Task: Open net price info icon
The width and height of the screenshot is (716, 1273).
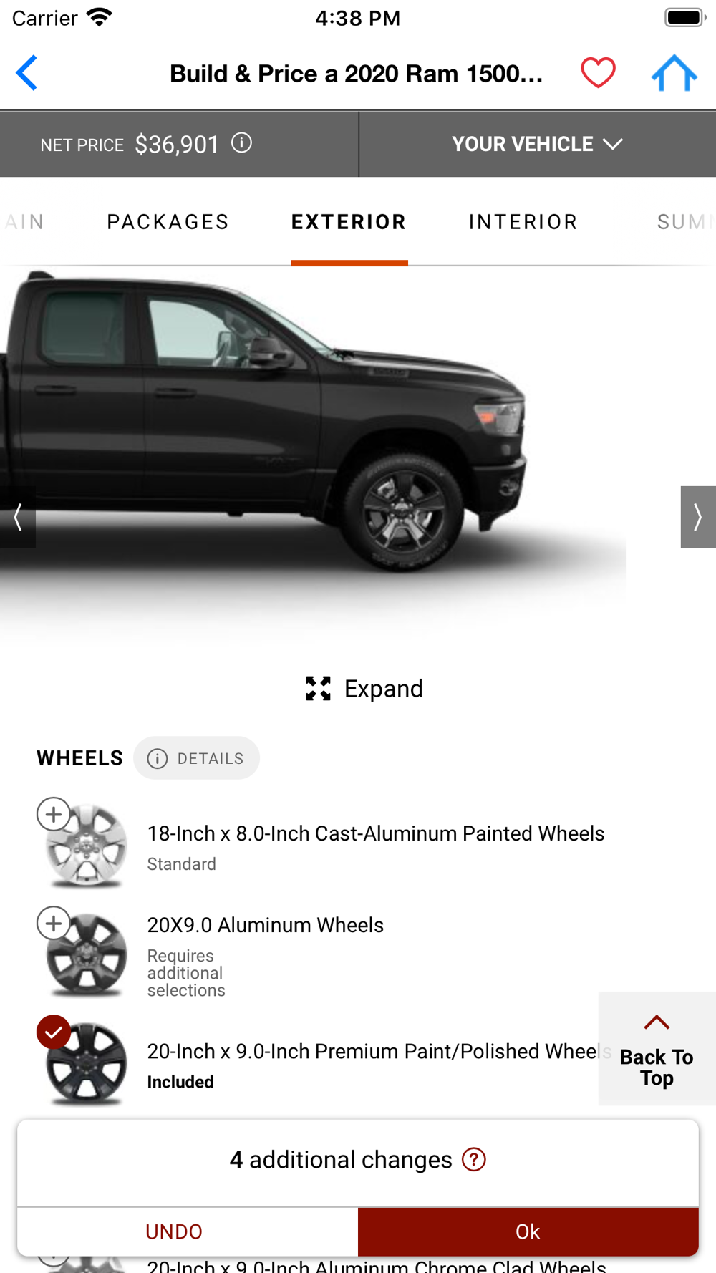Action: [242, 143]
